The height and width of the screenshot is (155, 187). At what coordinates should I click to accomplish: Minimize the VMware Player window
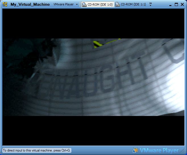170,5
